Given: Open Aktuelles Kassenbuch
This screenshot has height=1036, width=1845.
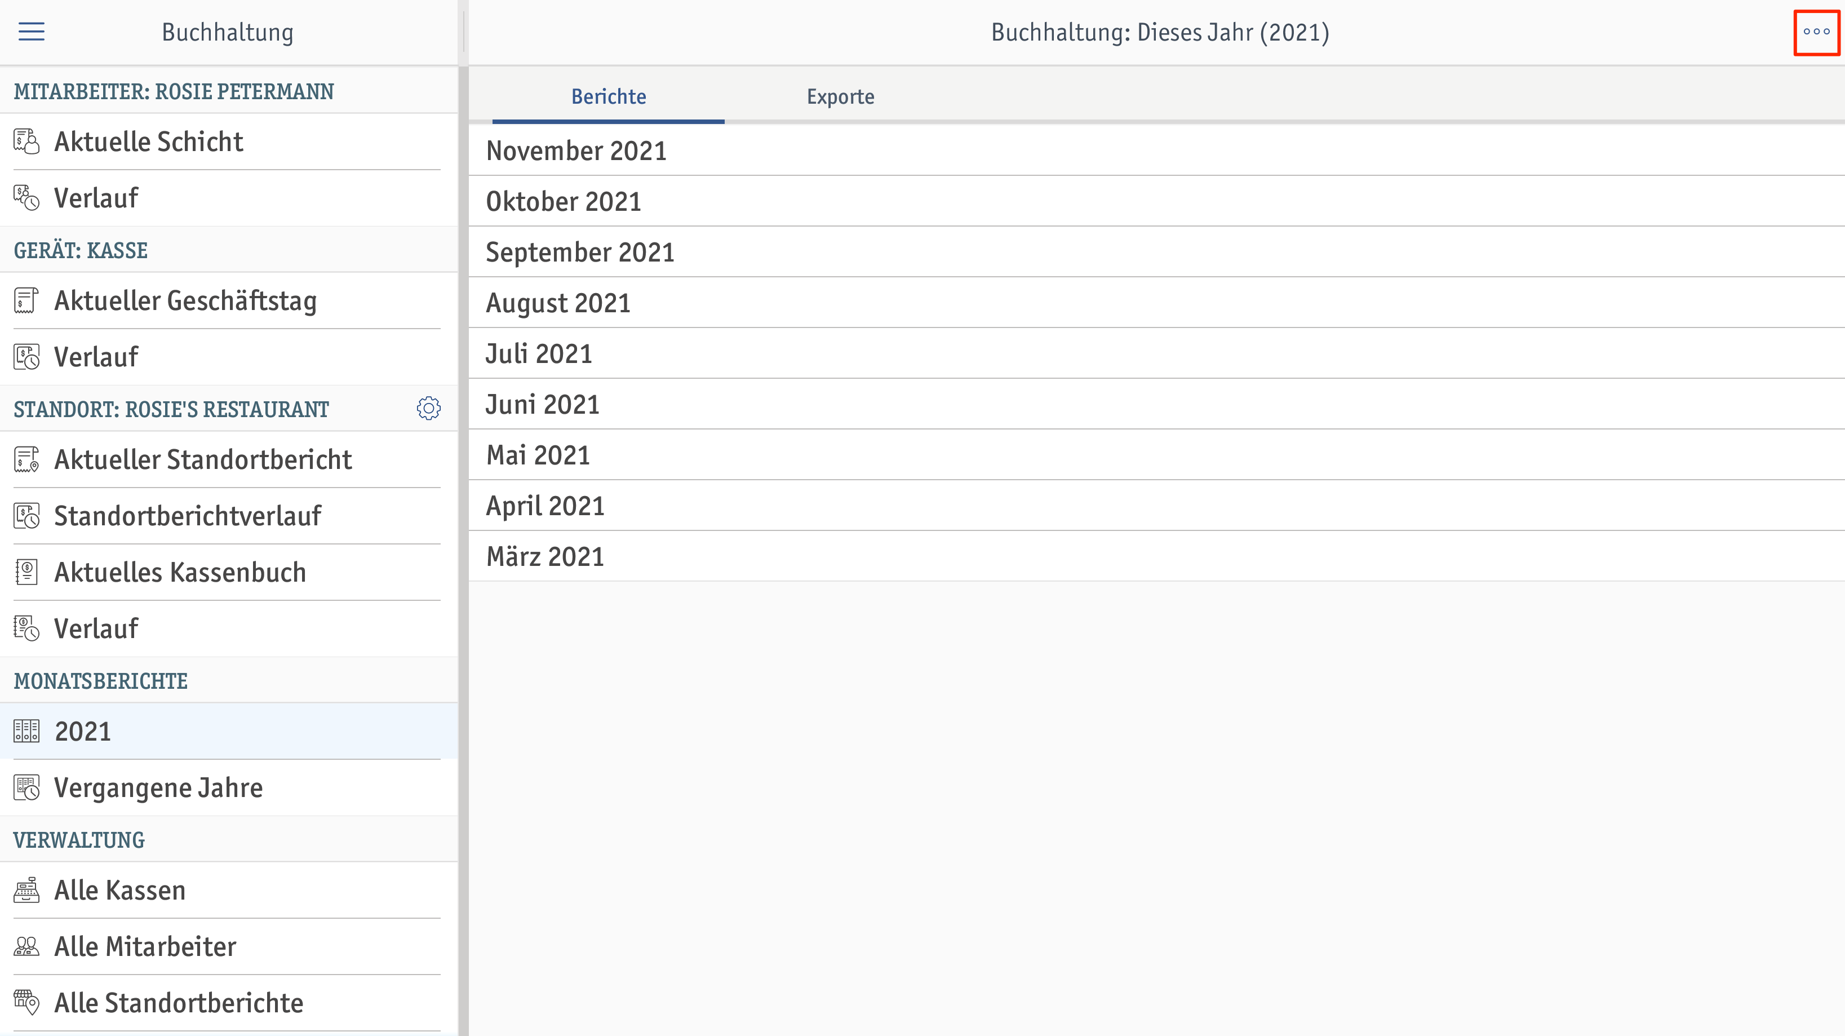Looking at the screenshot, I should coord(228,572).
